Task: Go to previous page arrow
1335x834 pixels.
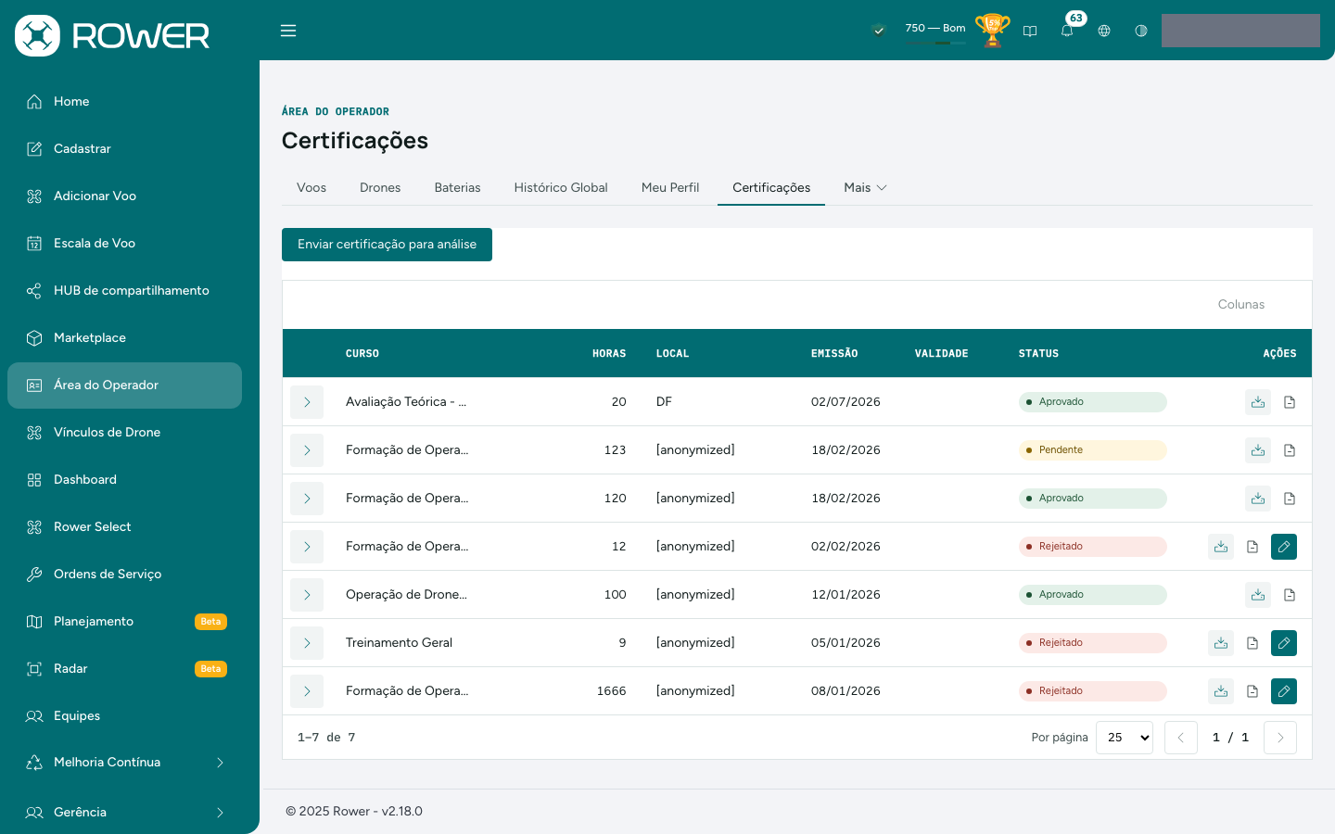Action: (x=1181, y=738)
